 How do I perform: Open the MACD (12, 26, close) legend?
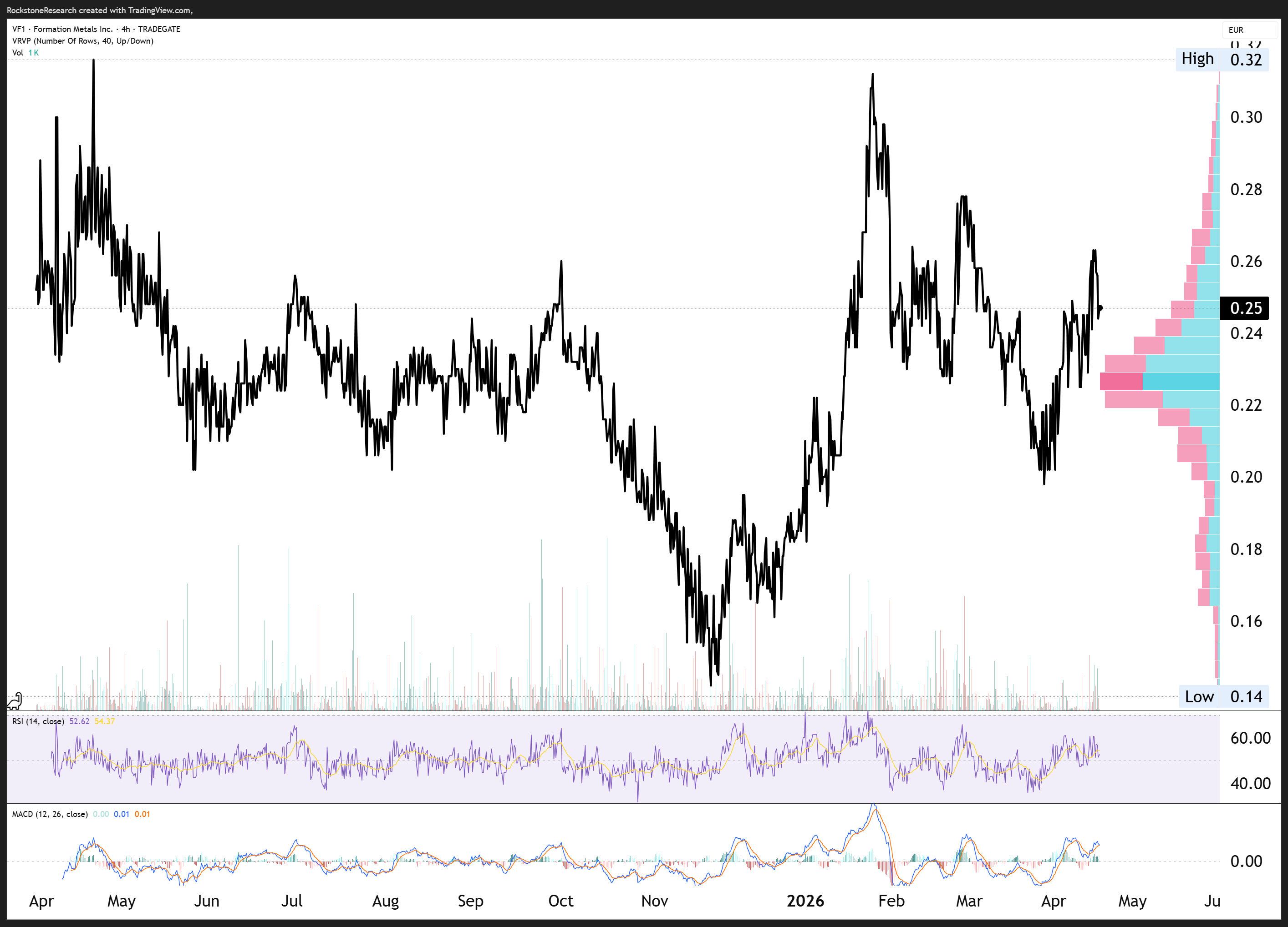pyautogui.click(x=50, y=814)
